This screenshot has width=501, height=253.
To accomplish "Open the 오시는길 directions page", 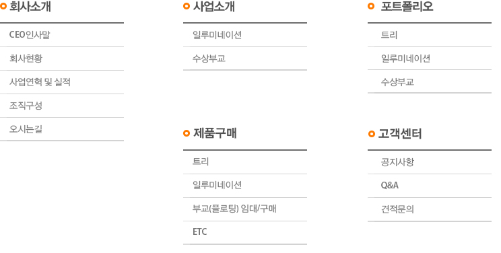I will tap(62, 129).
